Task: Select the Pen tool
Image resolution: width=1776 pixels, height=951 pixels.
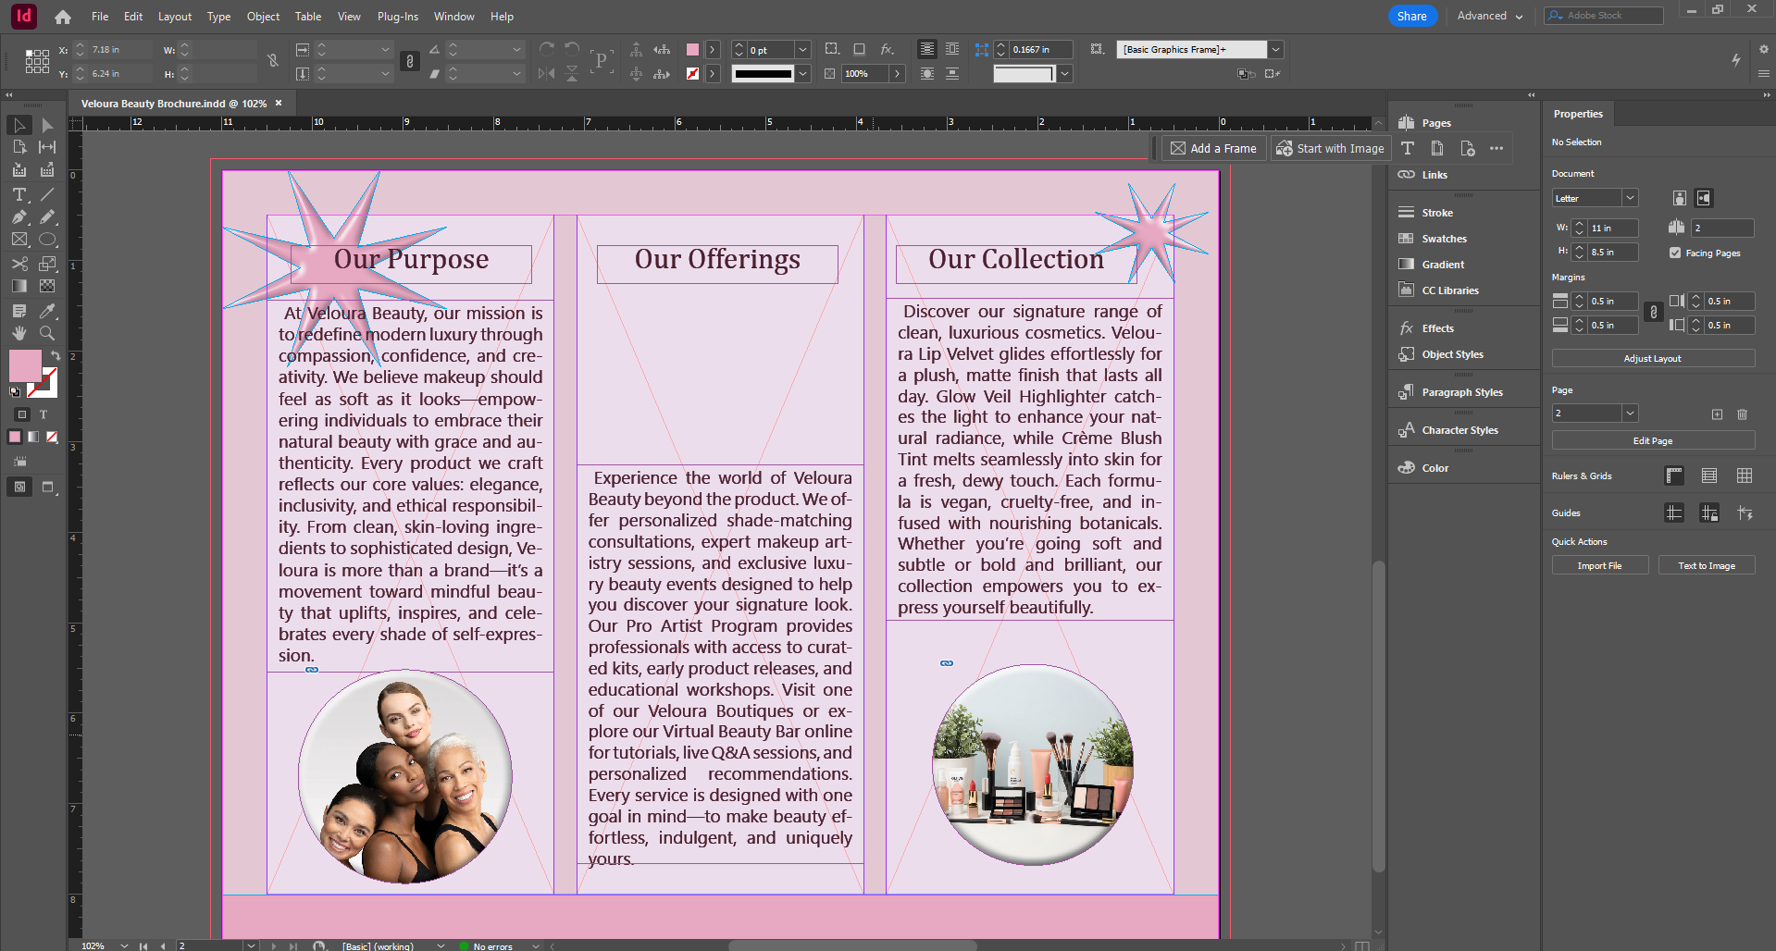Action: point(19,216)
